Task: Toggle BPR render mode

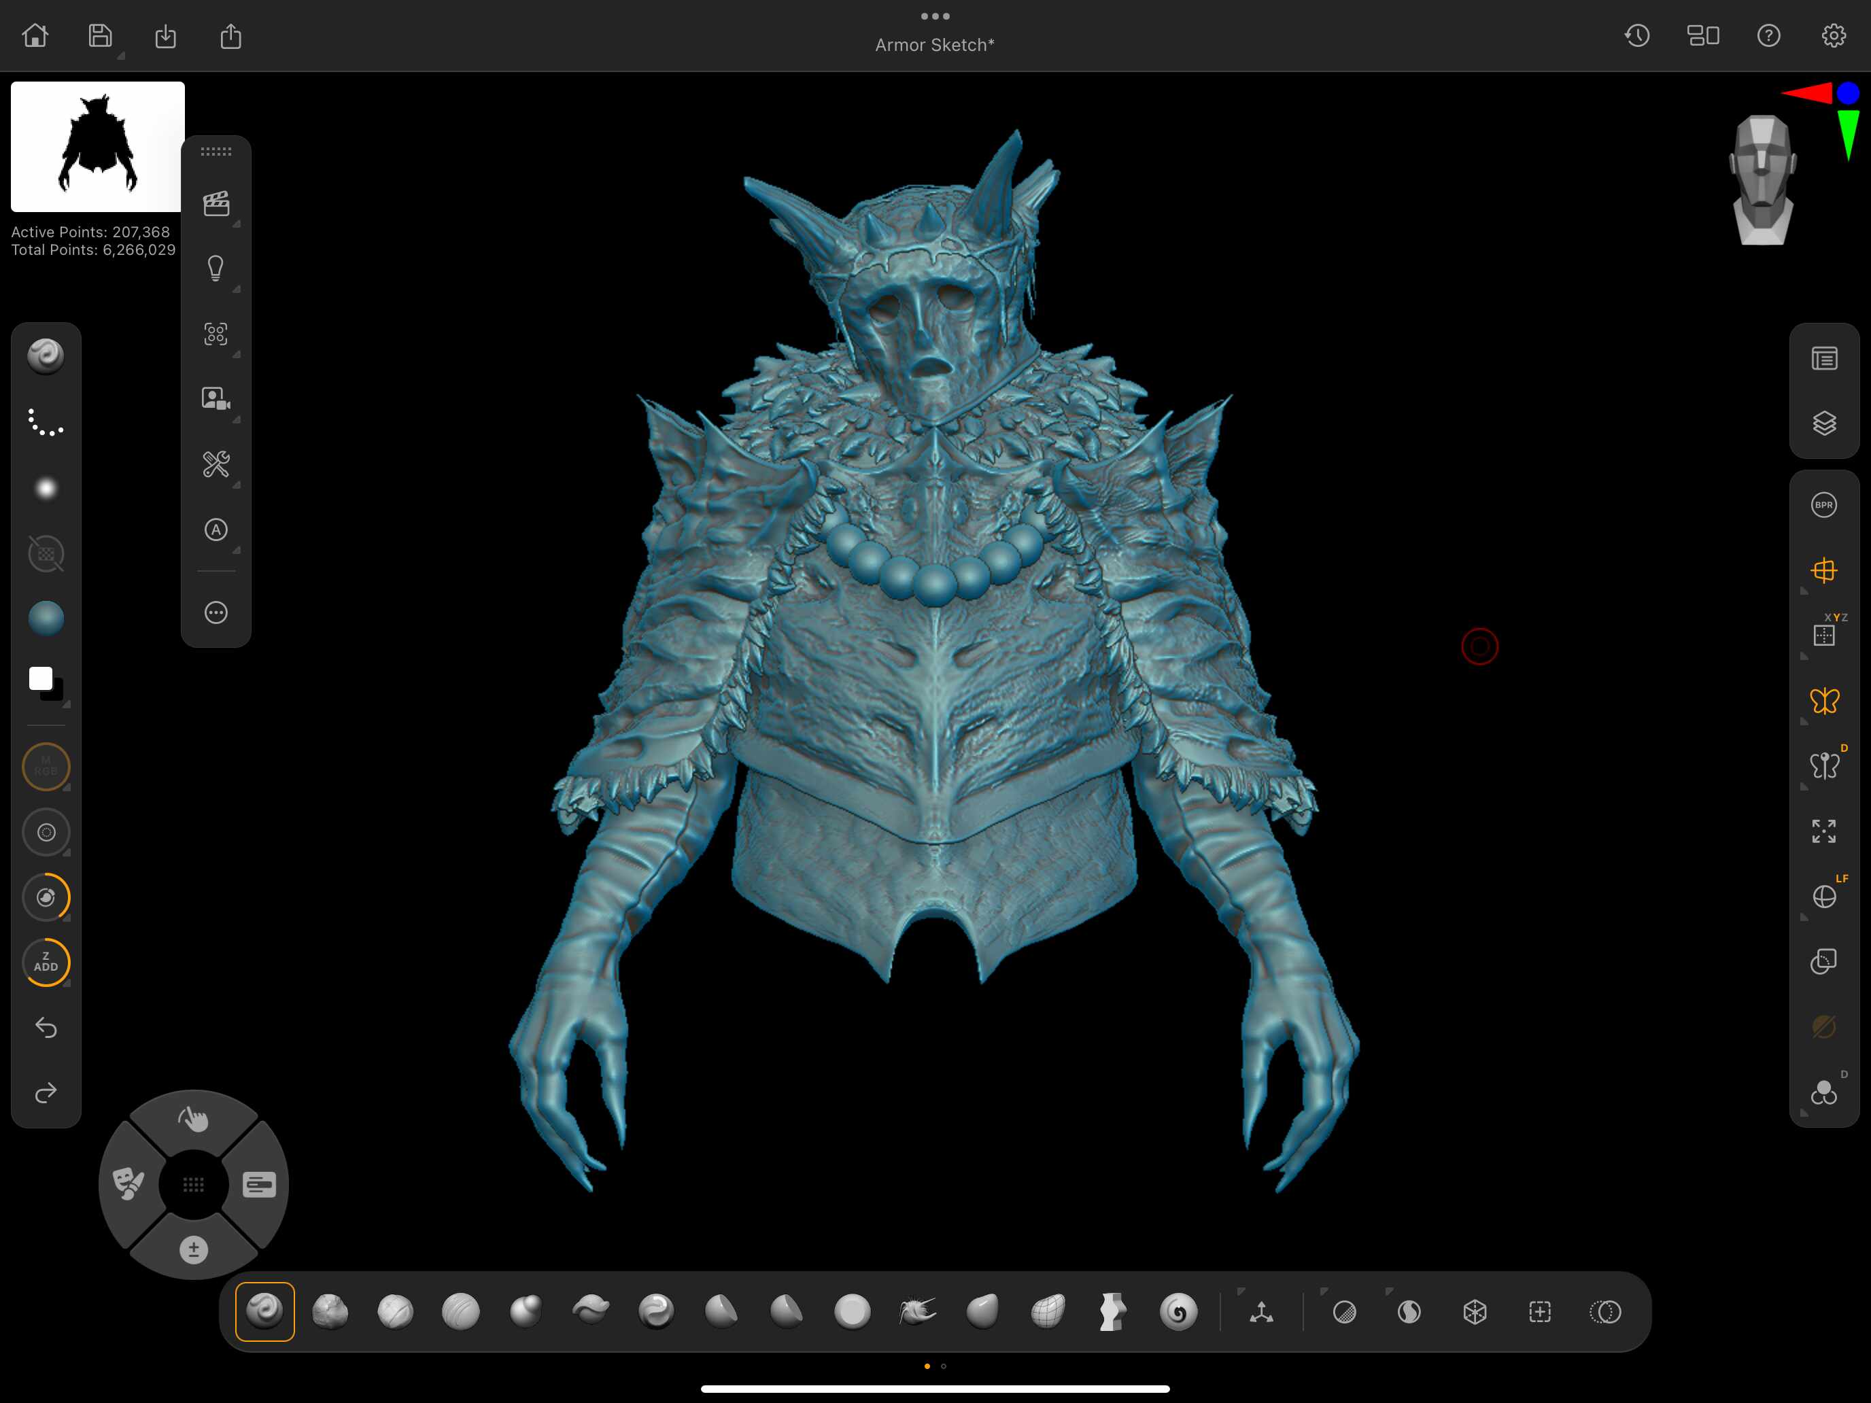Action: tap(1823, 505)
